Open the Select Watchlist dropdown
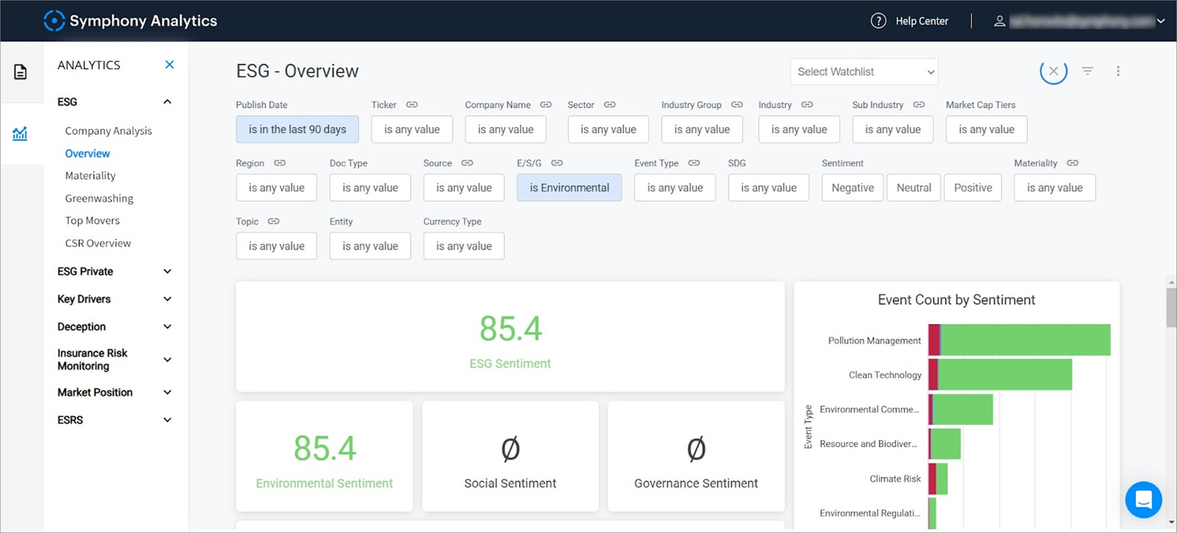The image size is (1177, 533). click(x=864, y=72)
